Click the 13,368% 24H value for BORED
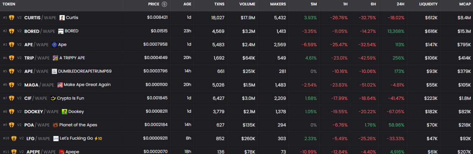 (x=396, y=31)
